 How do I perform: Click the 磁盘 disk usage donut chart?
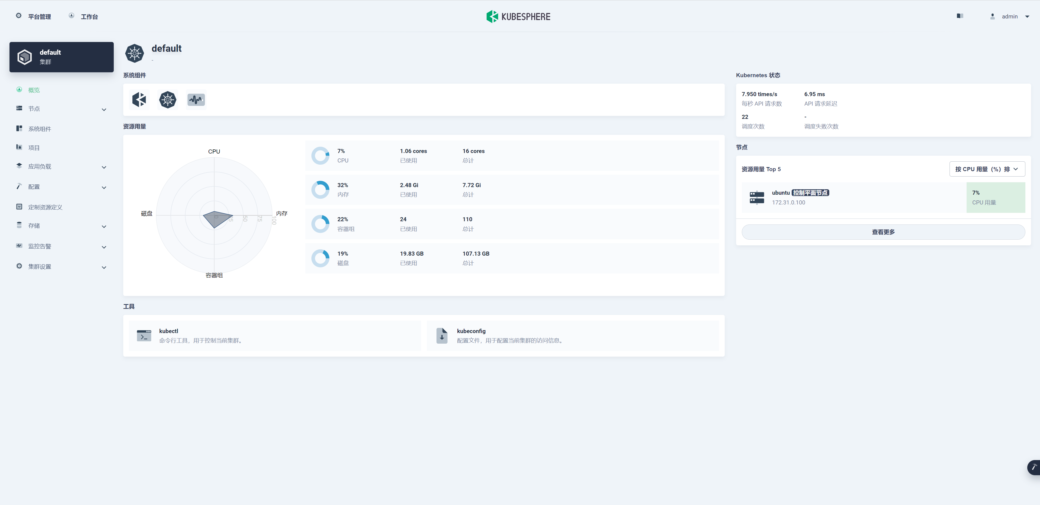(x=321, y=258)
